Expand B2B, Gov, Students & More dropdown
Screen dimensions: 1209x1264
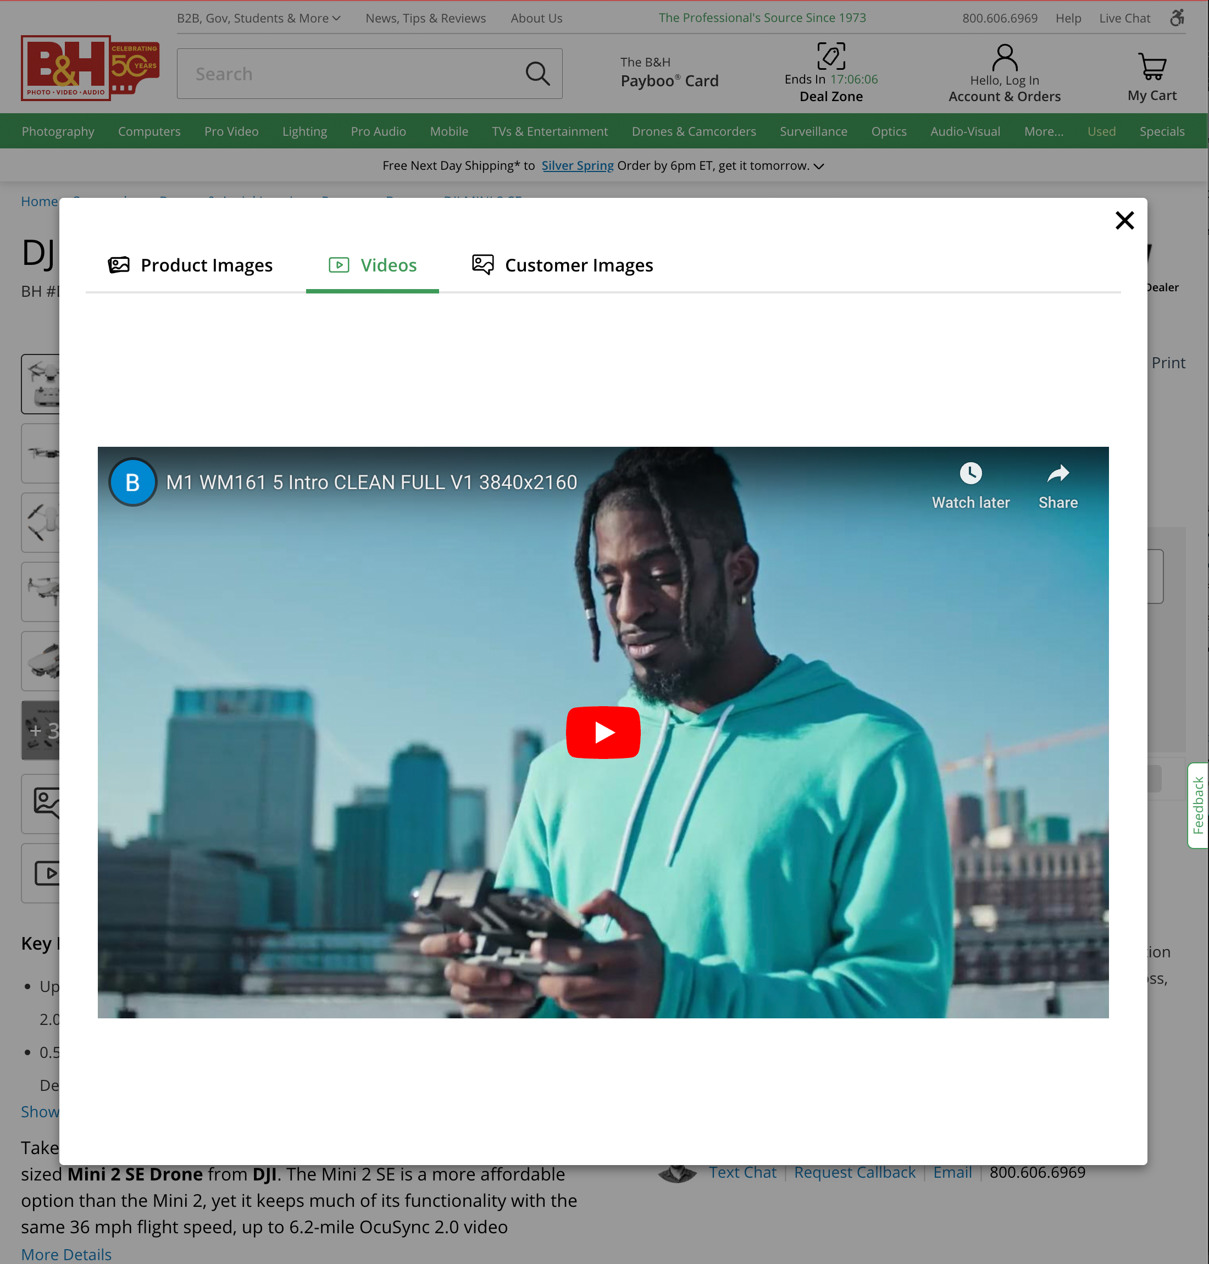[x=258, y=18]
